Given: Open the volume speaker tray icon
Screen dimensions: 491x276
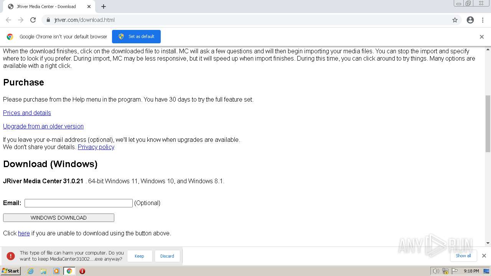Looking at the screenshot, I should [x=436, y=271].
